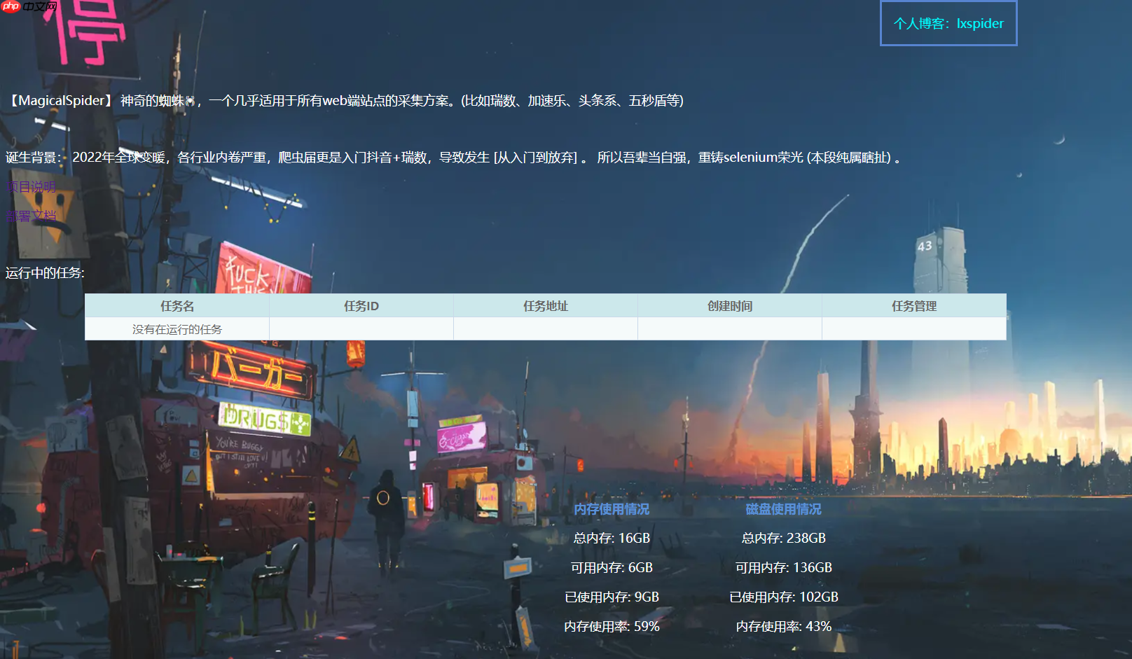The height and width of the screenshot is (659, 1132).
Task: Click the 任务管理 column header
Action: 914,306
